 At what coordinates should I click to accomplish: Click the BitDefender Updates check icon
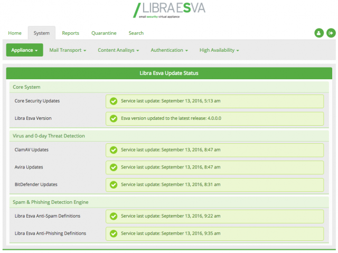pyautogui.click(x=114, y=184)
